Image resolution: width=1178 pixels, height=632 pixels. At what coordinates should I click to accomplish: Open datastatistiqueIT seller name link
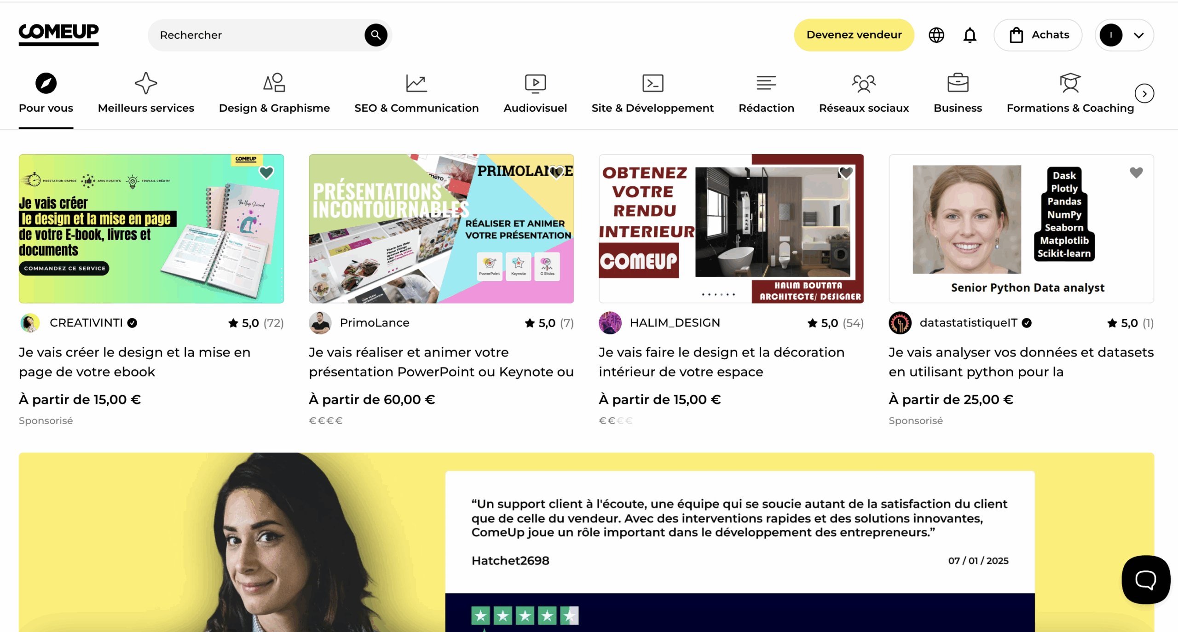[x=968, y=323]
